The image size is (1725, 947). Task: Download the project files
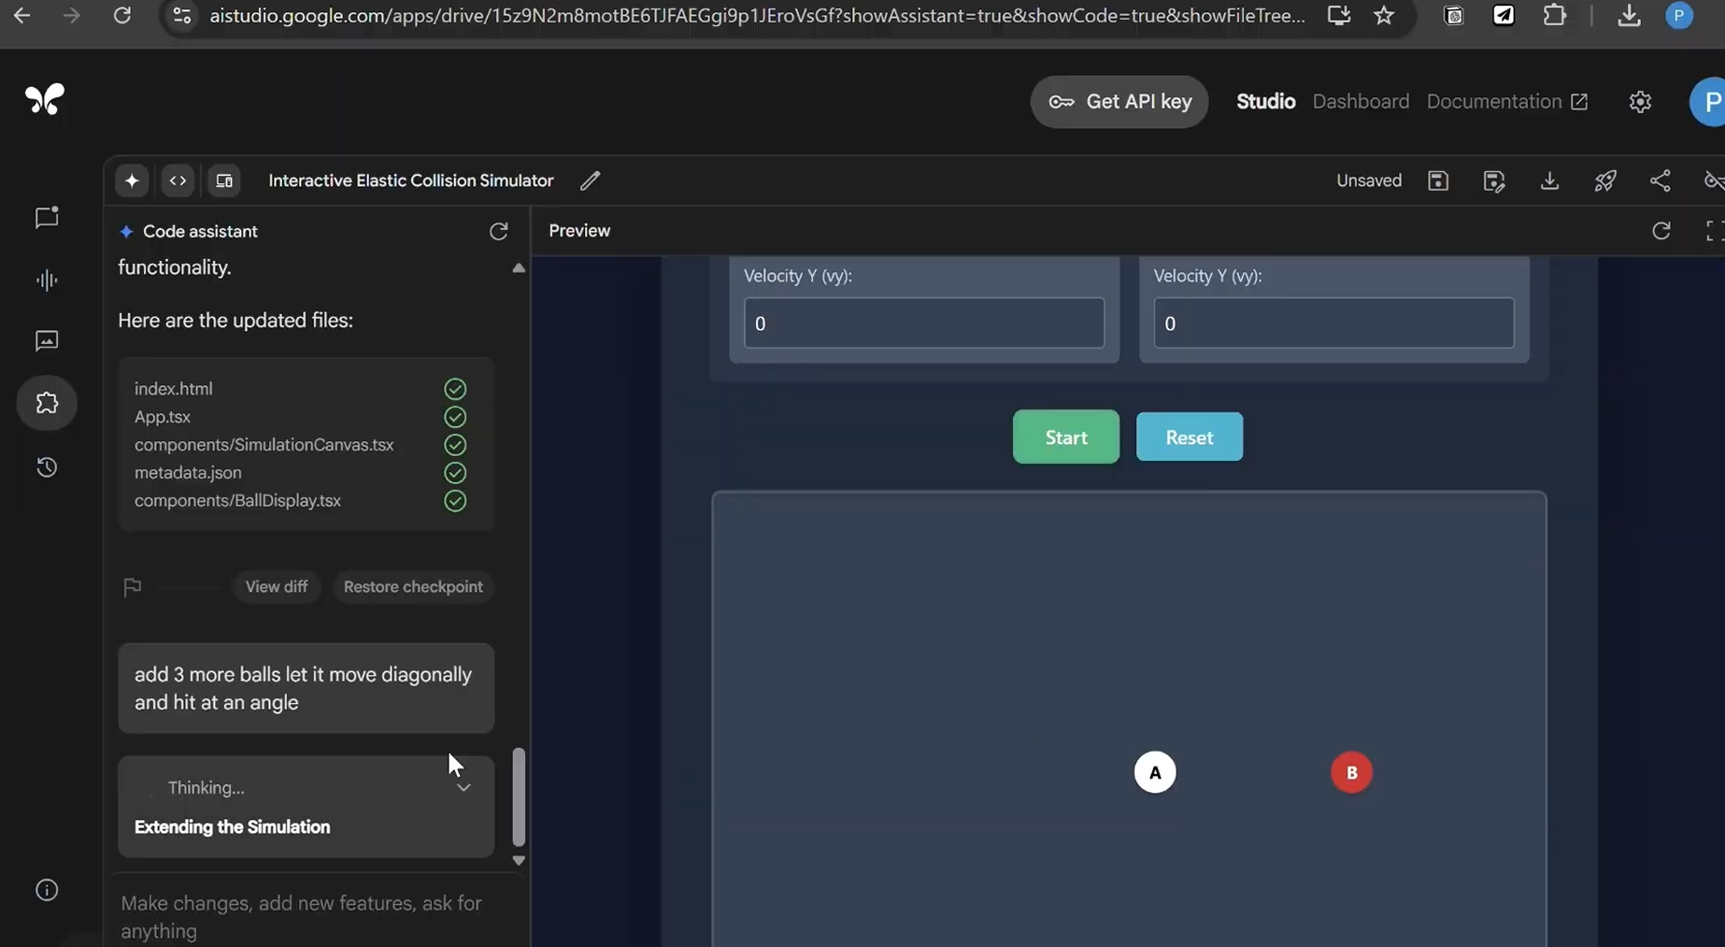1550,180
